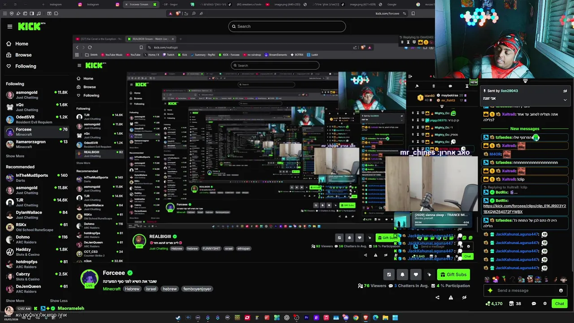Screen dimensions: 574x323
Task: Open InTheMudSports Darts recommended channel
Action: pos(36,178)
